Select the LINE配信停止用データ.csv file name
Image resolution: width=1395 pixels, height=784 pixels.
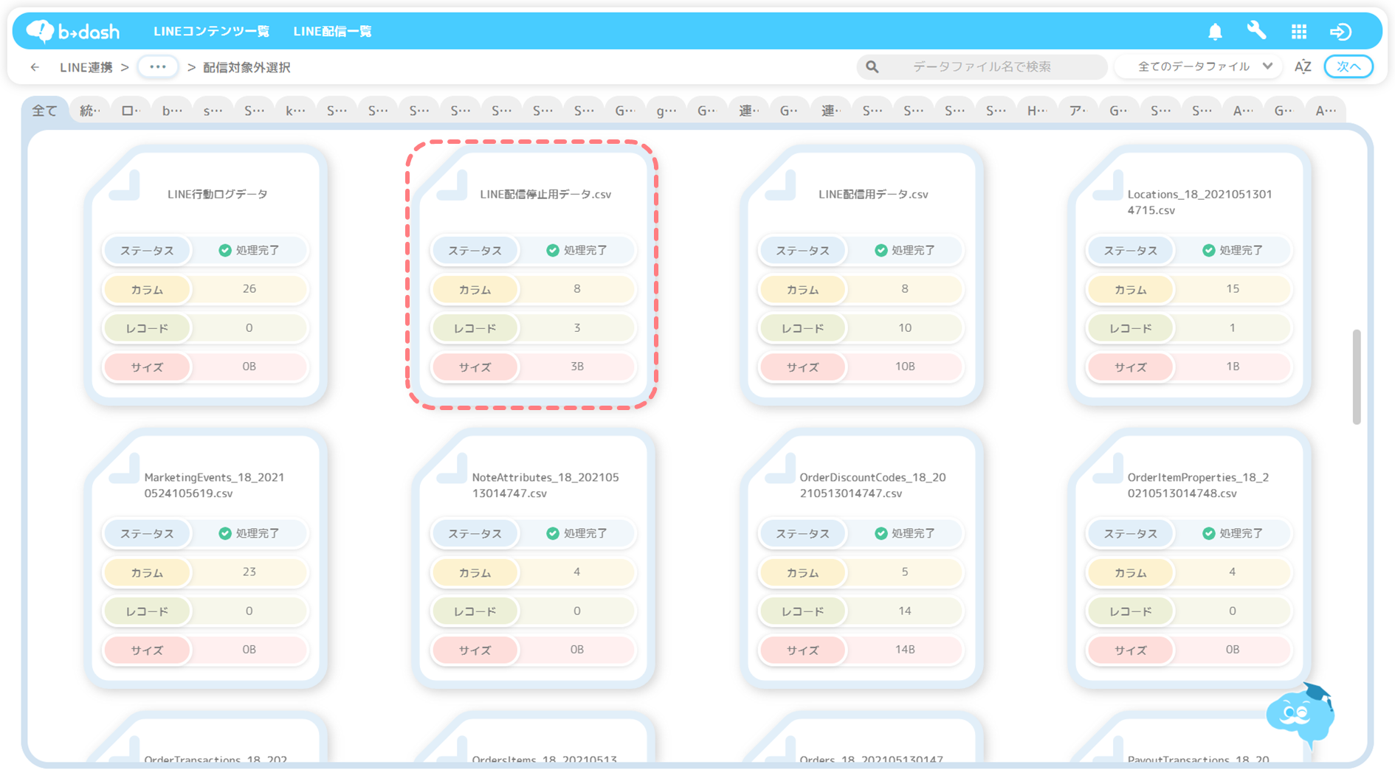point(545,194)
